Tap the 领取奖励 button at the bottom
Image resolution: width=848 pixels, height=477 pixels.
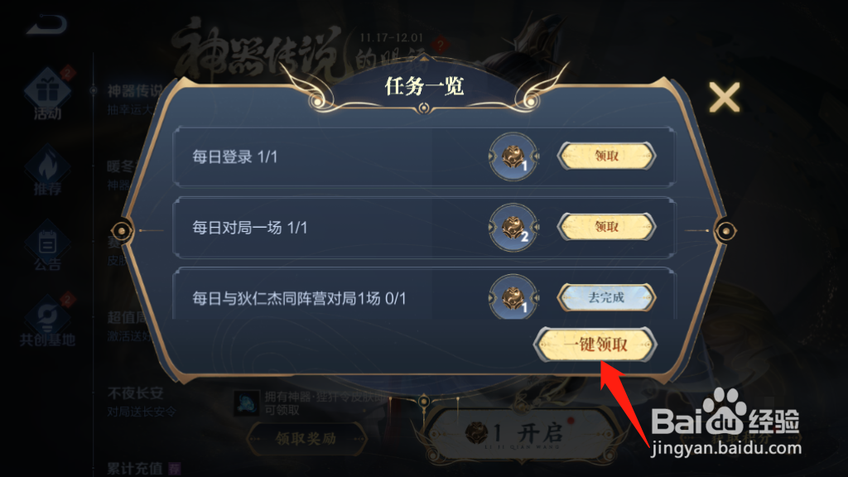pos(306,439)
